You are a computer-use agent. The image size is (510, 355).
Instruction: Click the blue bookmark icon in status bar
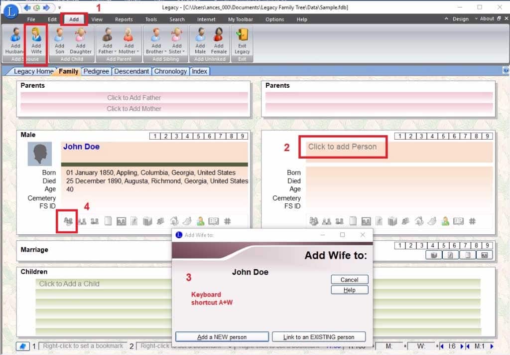click(x=23, y=346)
